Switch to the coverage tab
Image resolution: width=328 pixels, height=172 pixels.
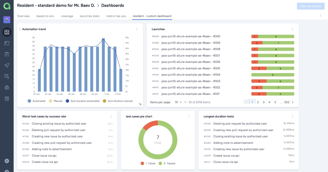point(67,16)
